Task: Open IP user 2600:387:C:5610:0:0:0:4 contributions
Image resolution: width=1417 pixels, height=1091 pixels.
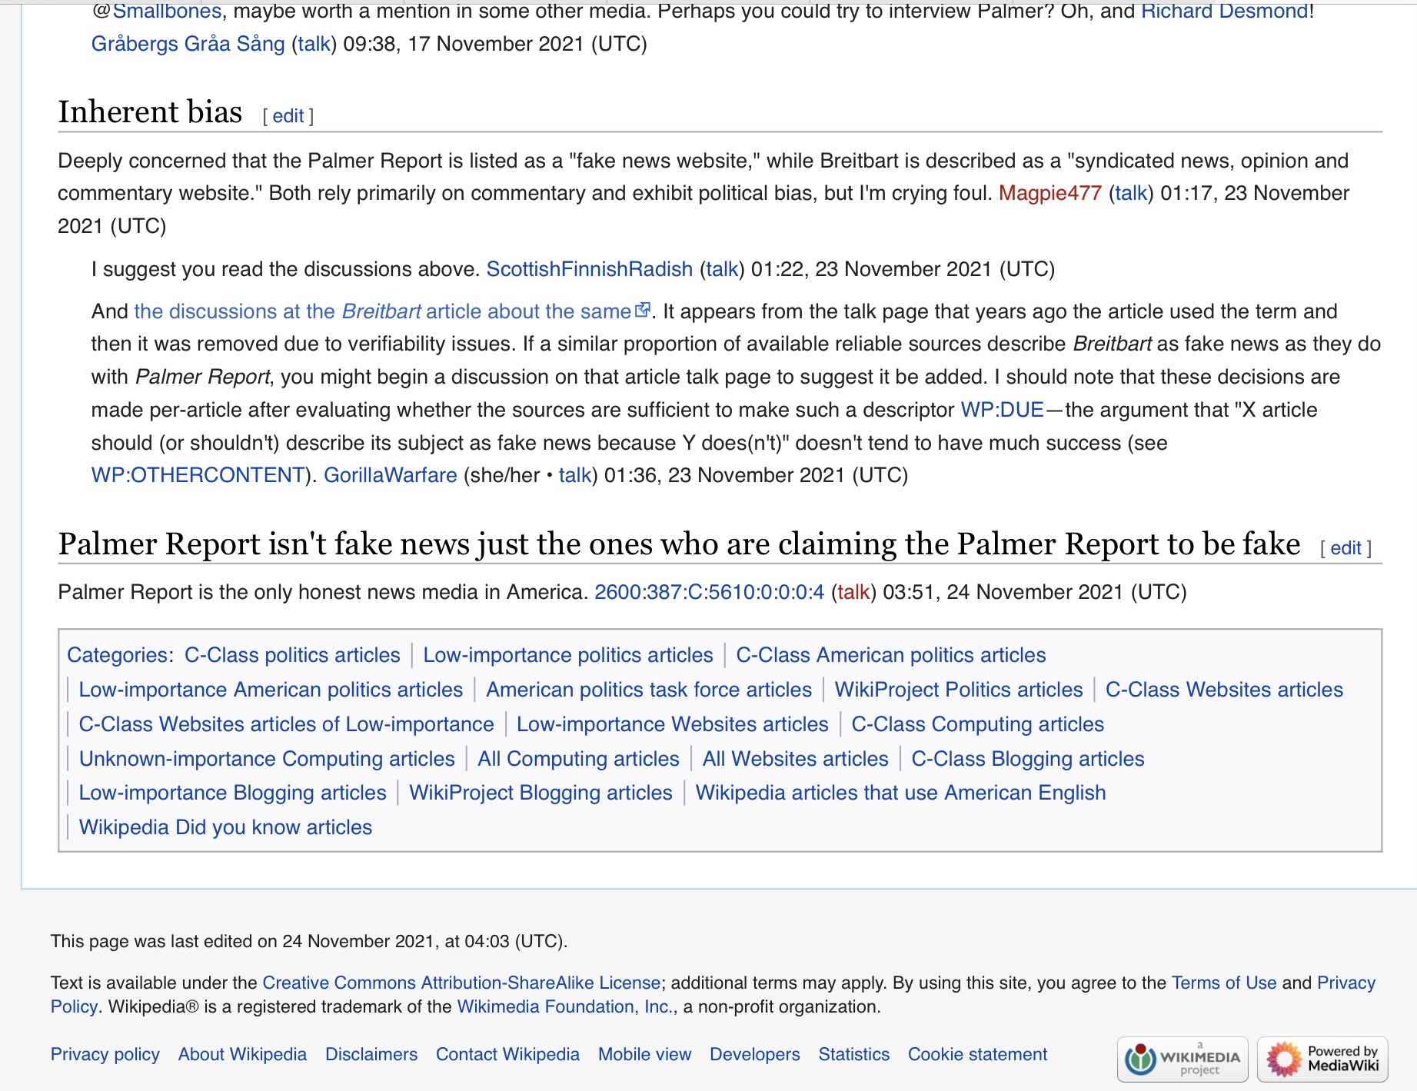Action: click(x=709, y=592)
